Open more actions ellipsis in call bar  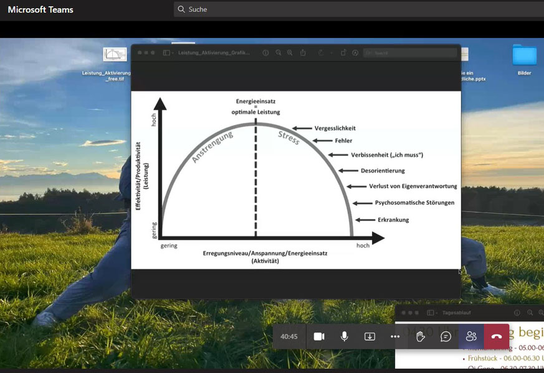point(395,336)
